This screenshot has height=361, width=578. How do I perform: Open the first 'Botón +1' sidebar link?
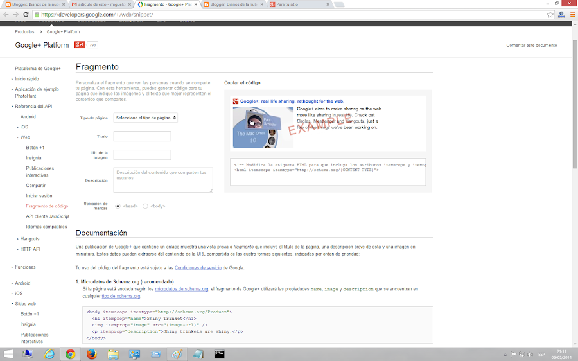[35, 148]
